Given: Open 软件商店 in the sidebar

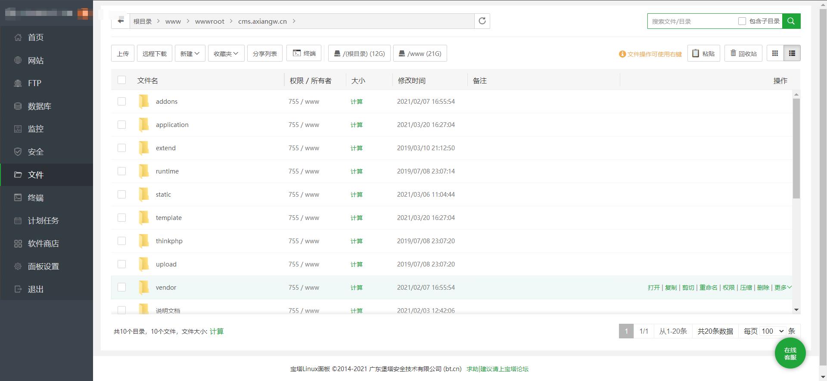Looking at the screenshot, I should point(47,243).
